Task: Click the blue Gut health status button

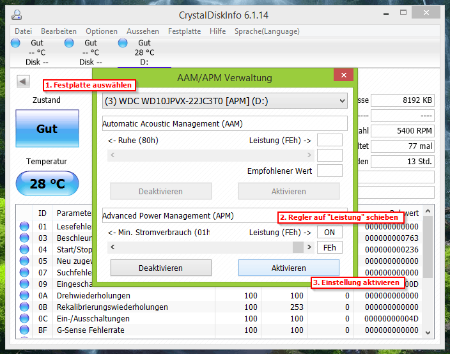Action: click(x=47, y=128)
